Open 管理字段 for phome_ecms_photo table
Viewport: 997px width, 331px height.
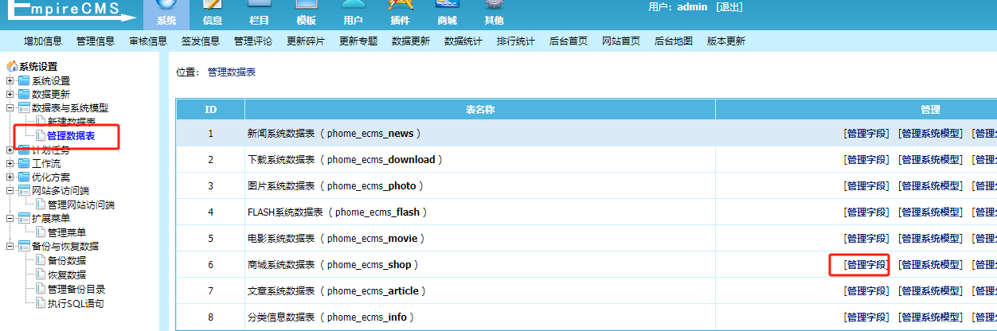[866, 186]
